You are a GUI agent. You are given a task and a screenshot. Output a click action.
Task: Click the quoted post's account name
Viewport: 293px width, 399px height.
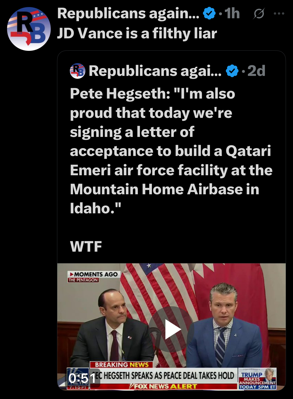(x=155, y=71)
